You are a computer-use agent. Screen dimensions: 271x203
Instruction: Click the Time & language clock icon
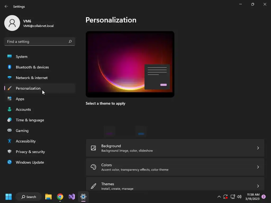pyautogui.click(x=10, y=120)
